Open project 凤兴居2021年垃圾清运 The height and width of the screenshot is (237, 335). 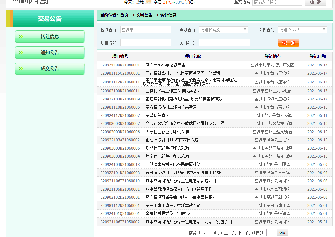click(165, 65)
